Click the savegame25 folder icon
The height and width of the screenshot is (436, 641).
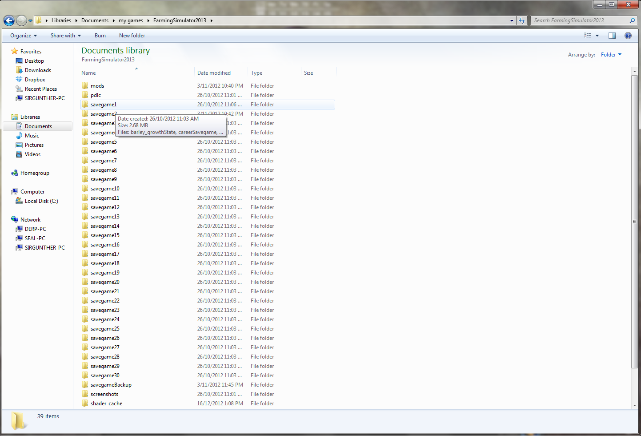coord(85,329)
